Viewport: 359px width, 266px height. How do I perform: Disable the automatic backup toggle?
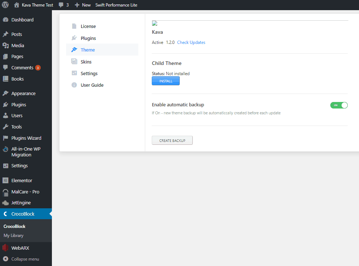point(339,105)
